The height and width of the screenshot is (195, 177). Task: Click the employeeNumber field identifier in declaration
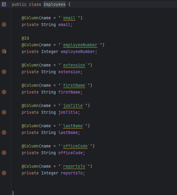pos(78,52)
